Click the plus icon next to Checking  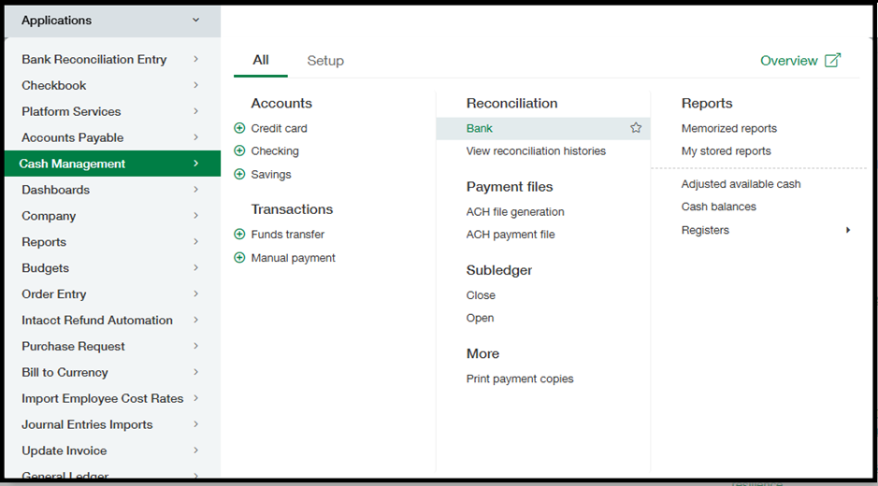(x=239, y=151)
